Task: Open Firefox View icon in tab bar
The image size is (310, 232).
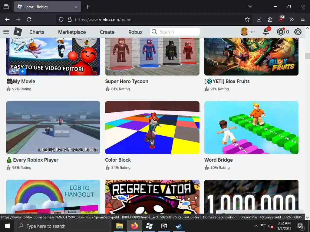Action: [x=6, y=7]
